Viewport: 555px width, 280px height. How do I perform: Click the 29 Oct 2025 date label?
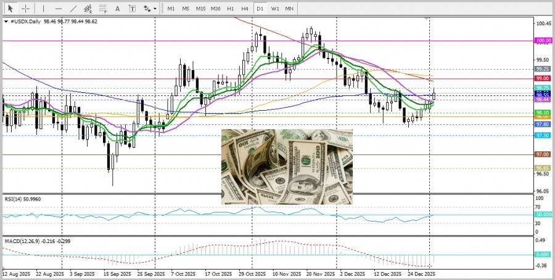[252, 274]
